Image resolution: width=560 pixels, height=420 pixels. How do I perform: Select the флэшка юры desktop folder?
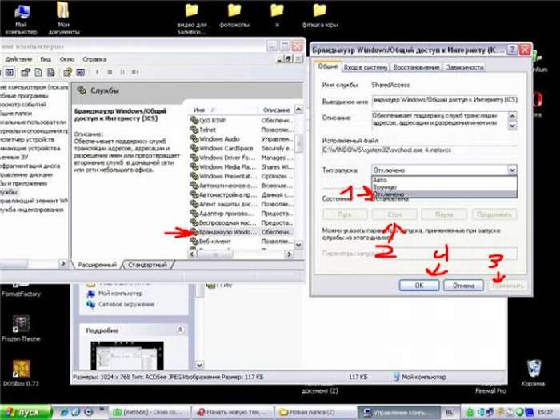coord(320,16)
